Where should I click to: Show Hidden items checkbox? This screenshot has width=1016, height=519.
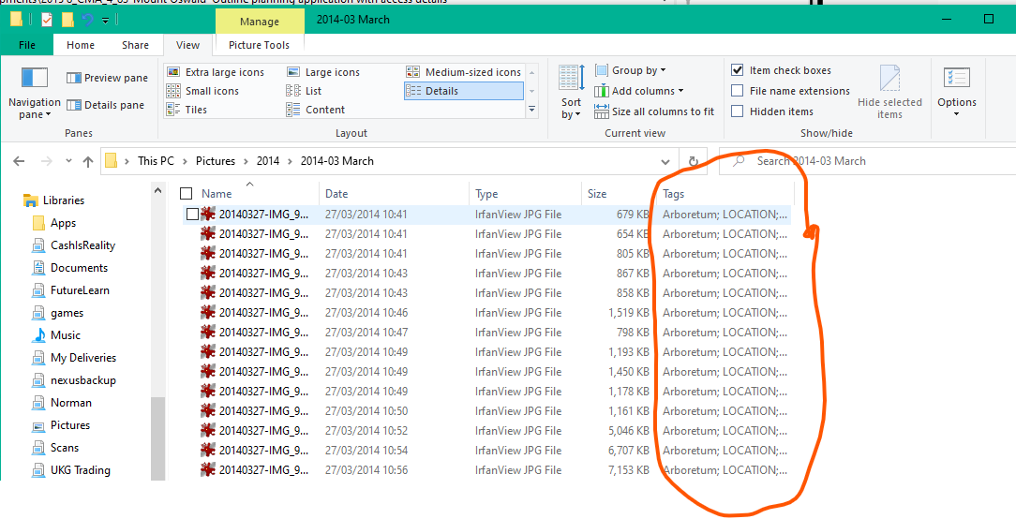738,111
